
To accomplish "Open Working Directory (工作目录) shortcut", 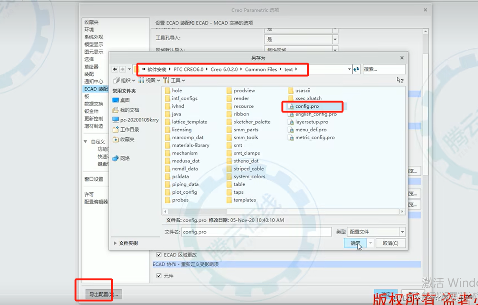I will pyautogui.click(x=126, y=130).
